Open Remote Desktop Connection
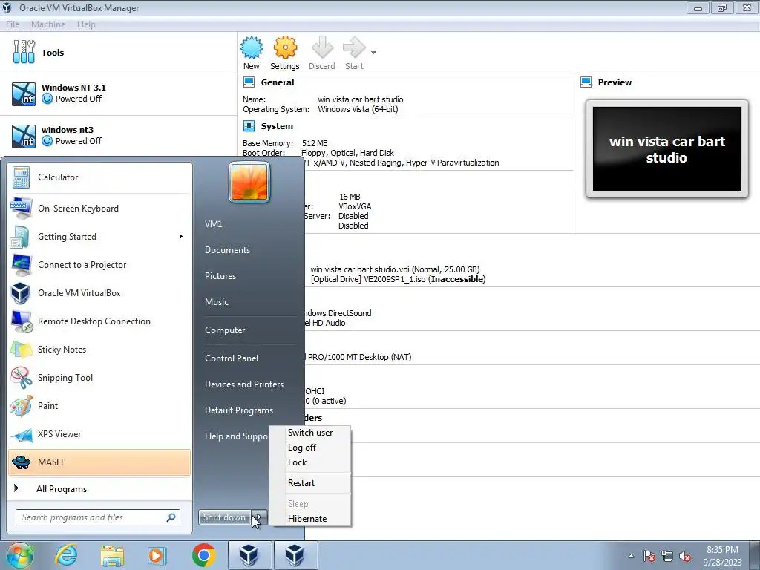Screen dimensions: 760x570 tap(99, 321)
